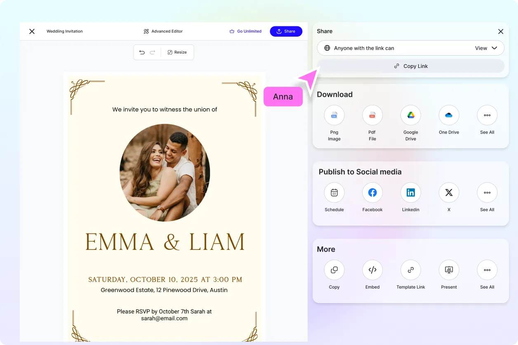This screenshot has width=518, height=345.
Task: Save to One Drive
Action: click(449, 115)
